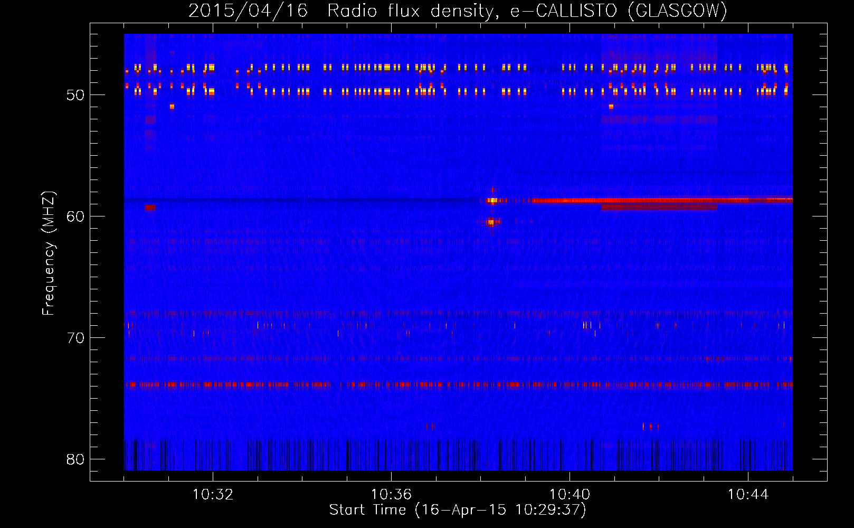Select the 70 frequency tick label

point(75,338)
